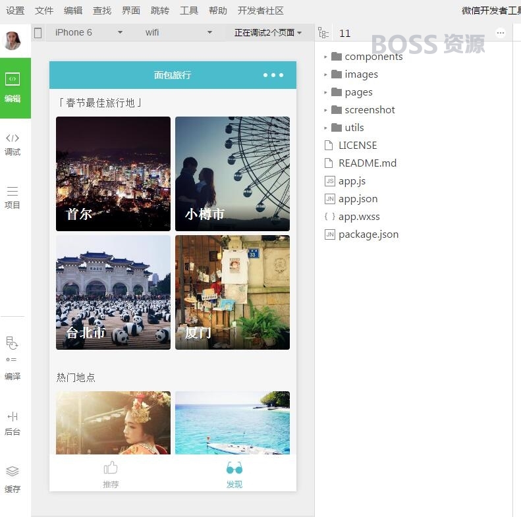Open the geisha photo card under 热门地点
521x517 pixels.
pyautogui.click(x=113, y=423)
